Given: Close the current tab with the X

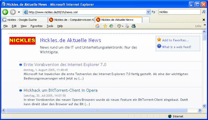Looking at the screenshot, I should pos(204,20).
